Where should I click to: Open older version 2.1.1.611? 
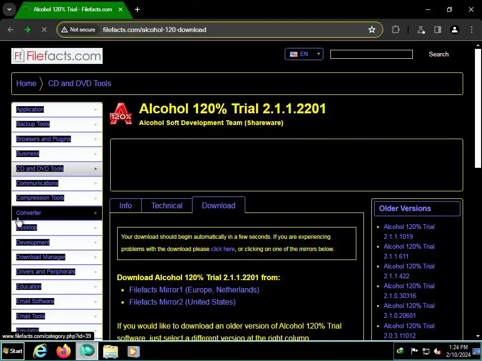click(x=409, y=251)
